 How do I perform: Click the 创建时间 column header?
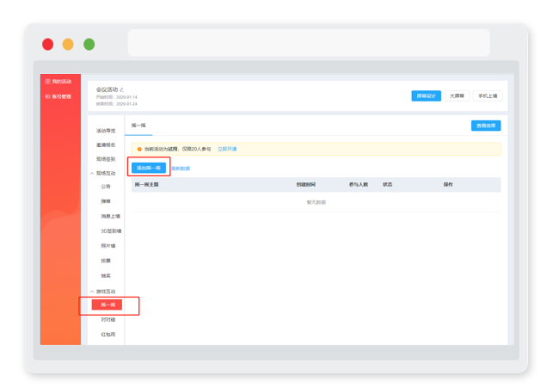(306, 185)
